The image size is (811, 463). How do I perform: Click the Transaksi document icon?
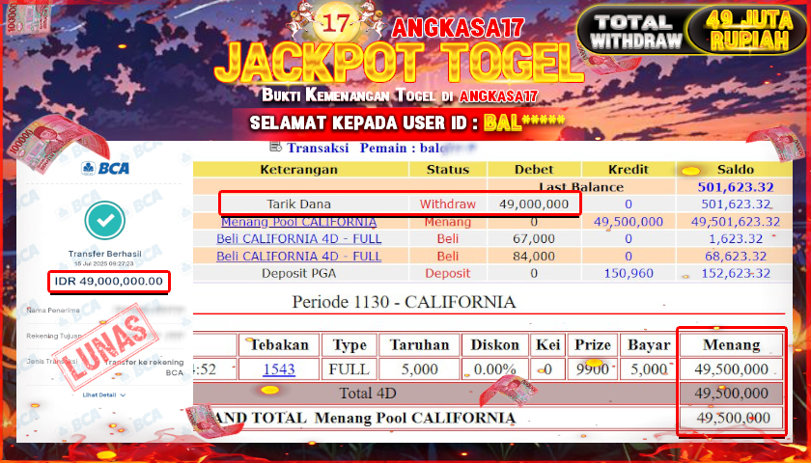pos(276,148)
